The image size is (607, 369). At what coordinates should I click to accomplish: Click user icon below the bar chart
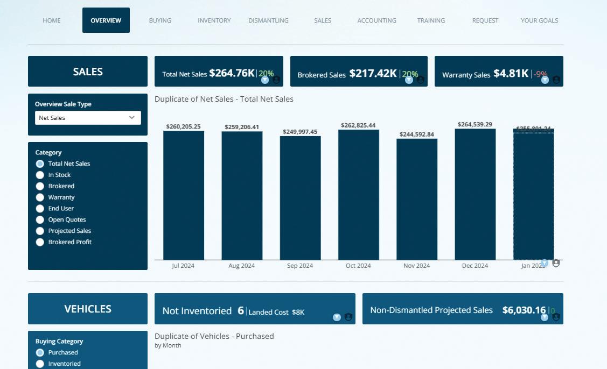(x=556, y=263)
